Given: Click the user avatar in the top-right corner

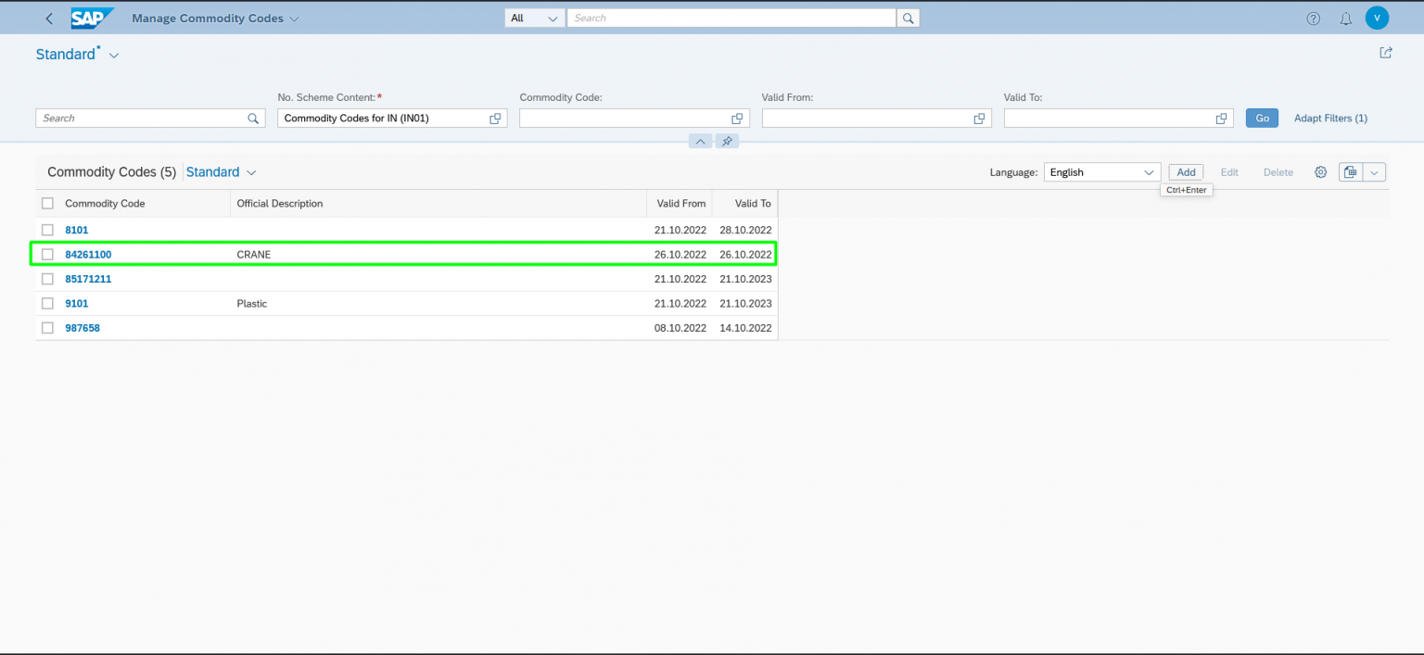Looking at the screenshot, I should (1377, 18).
